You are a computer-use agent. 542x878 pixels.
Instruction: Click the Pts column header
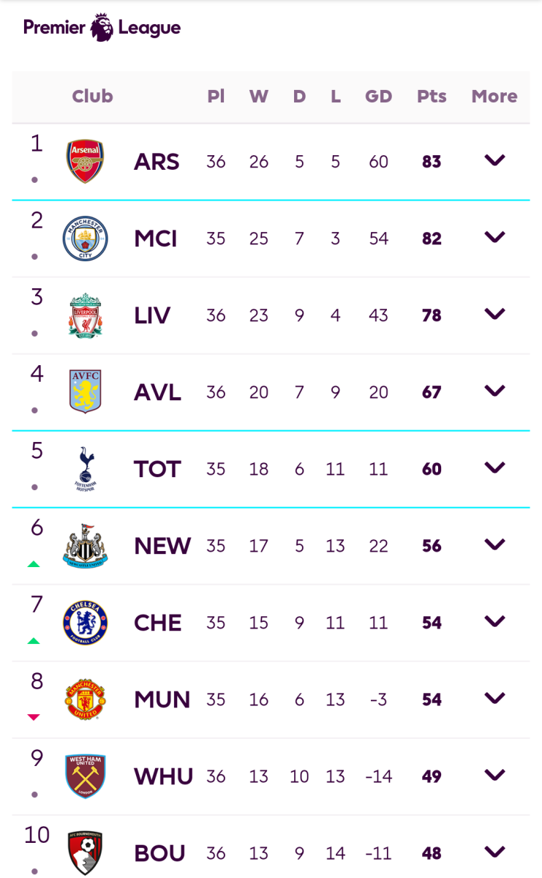click(432, 97)
